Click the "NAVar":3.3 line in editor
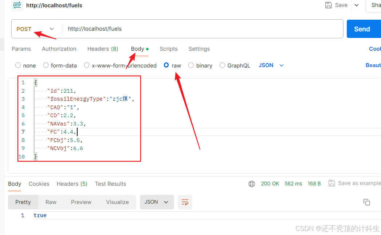The width and height of the screenshot is (381, 235). (67, 124)
